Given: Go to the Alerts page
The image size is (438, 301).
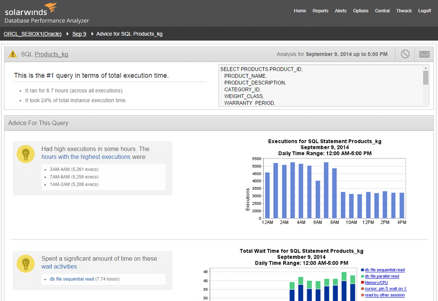Looking at the screenshot, I should (x=340, y=11).
